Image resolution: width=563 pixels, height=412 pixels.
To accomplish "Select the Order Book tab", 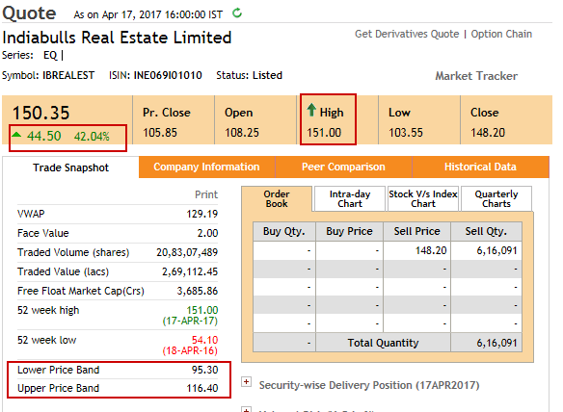I will click(x=277, y=198).
